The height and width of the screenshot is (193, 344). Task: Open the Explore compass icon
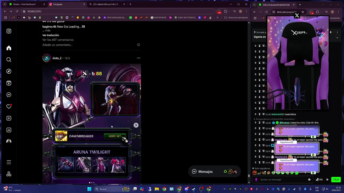click(9, 71)
